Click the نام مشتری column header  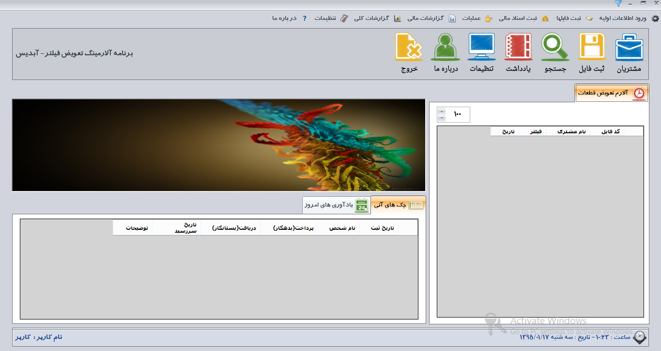568,131
